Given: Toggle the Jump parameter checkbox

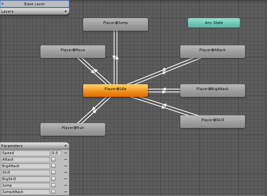Looking at the screenshot, I should (53, 185).
